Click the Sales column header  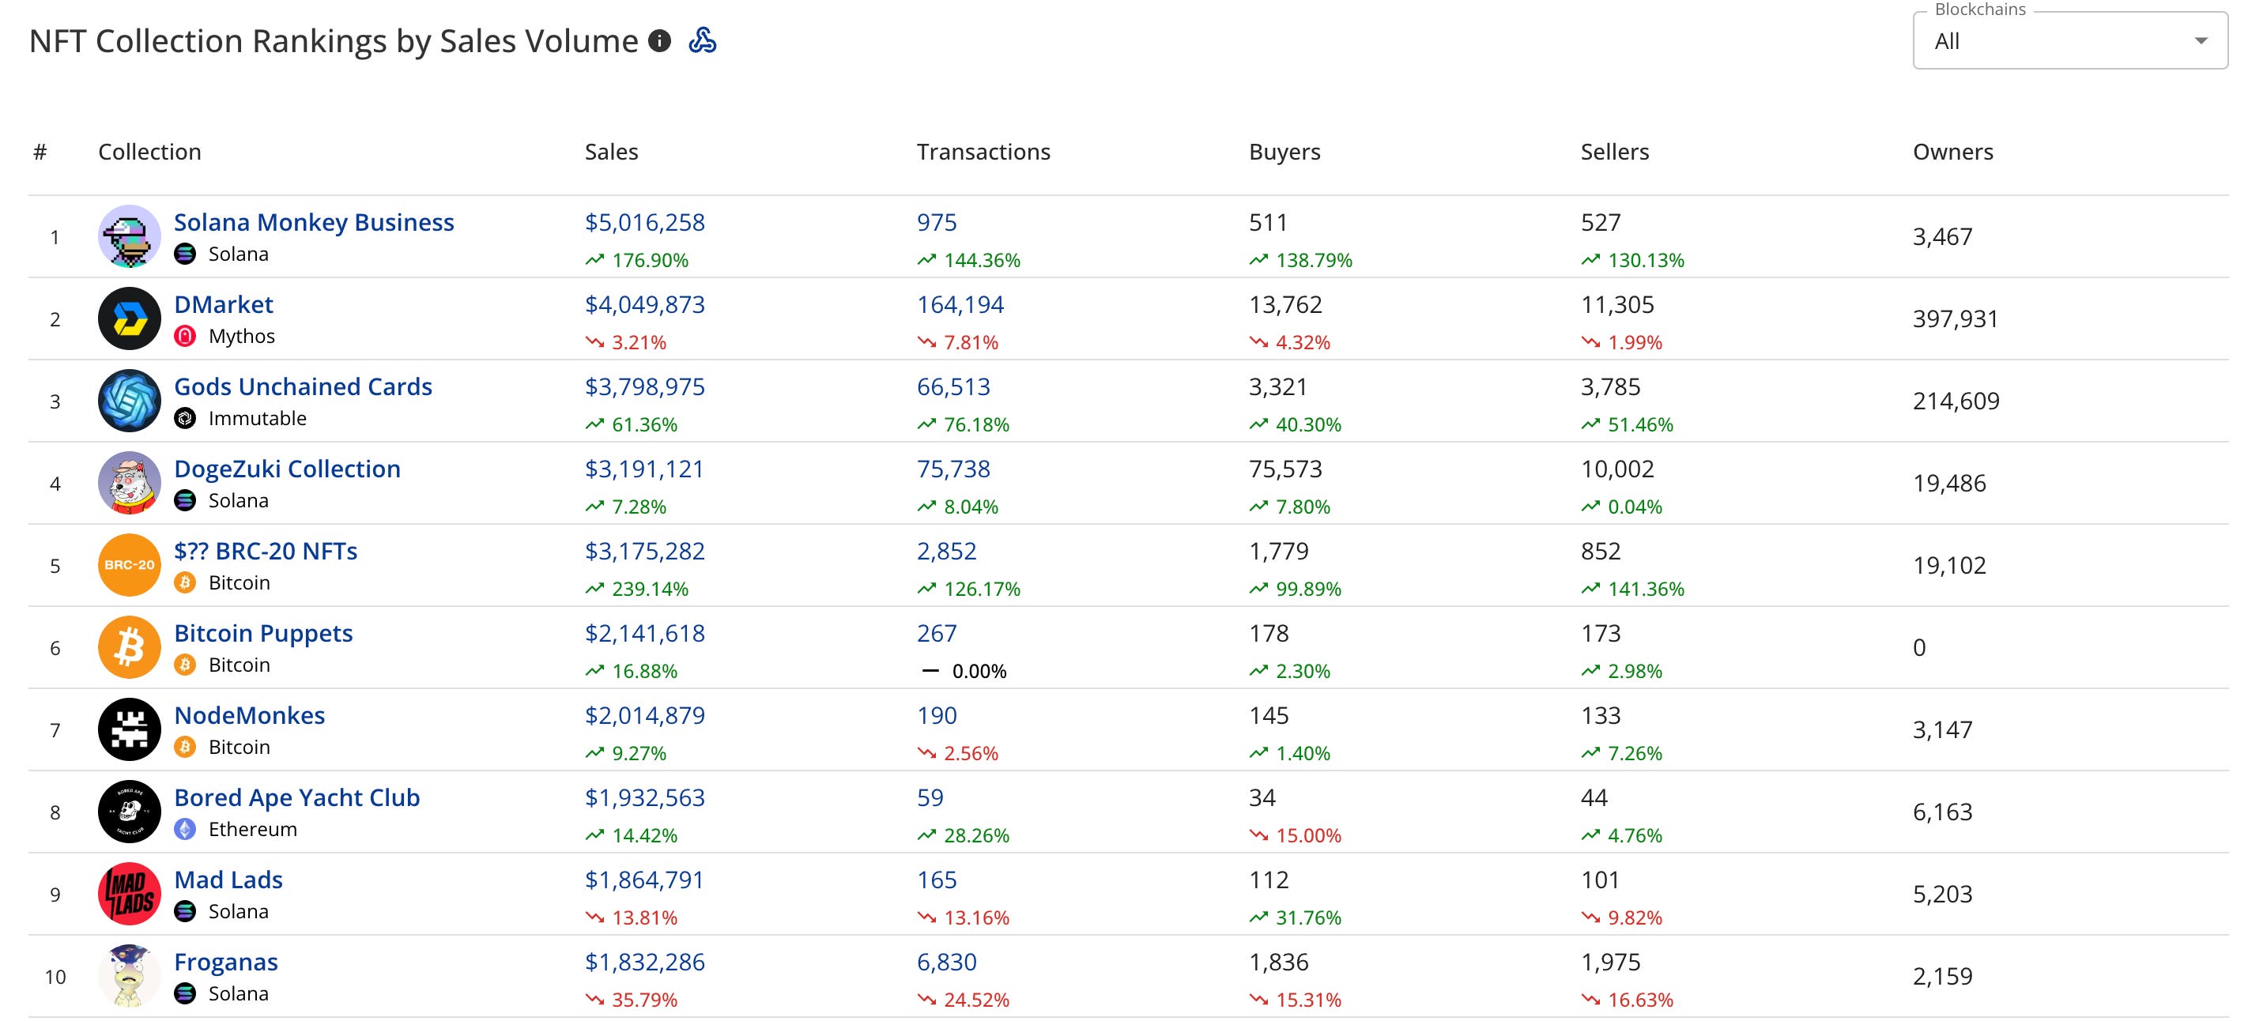click(611, 152)
